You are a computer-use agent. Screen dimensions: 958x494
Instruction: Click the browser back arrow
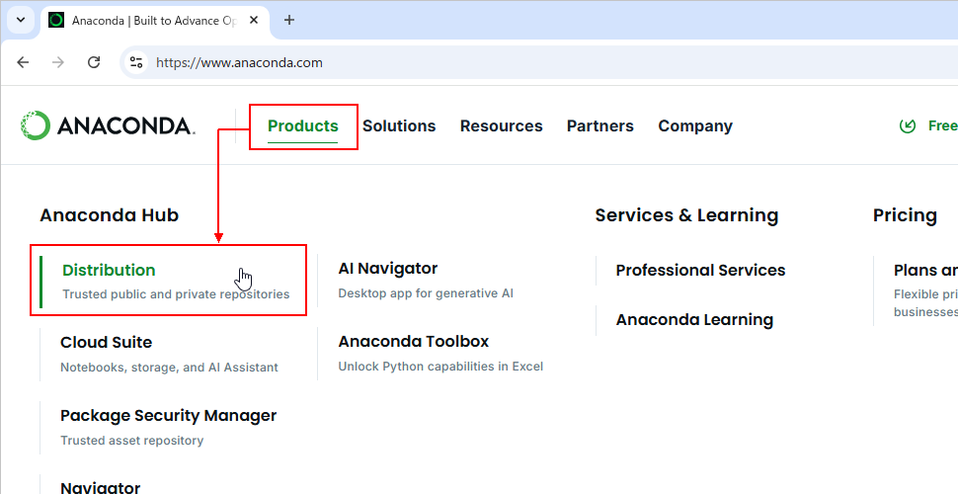pyautogui.click(x=24, y=62)
